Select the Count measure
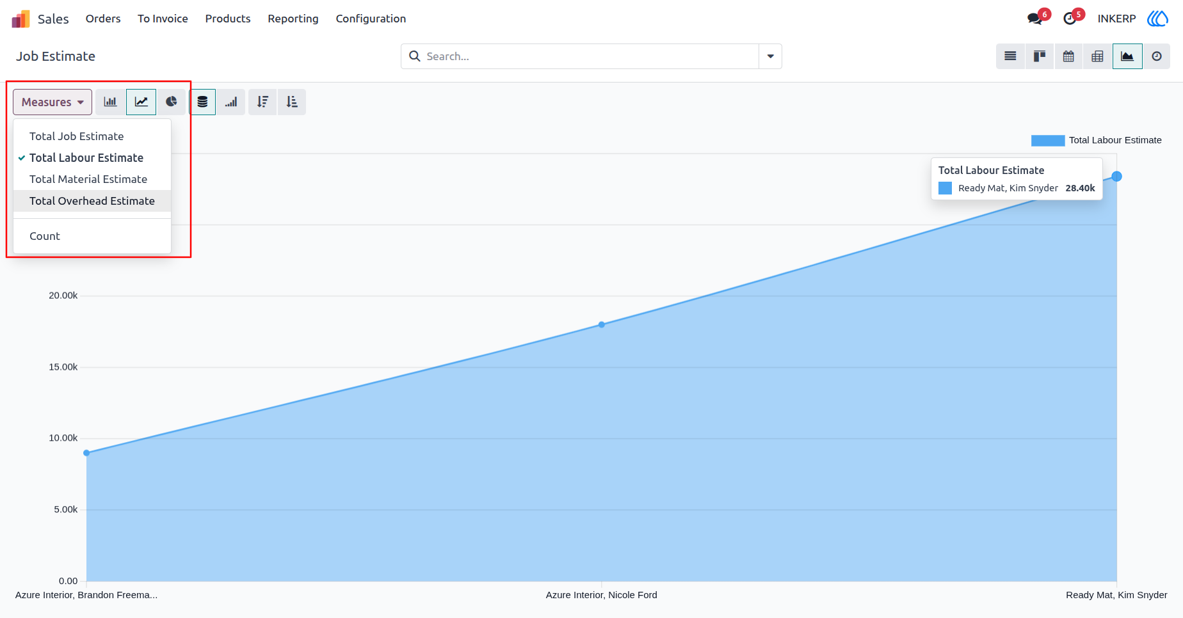 click(x=92, y=236)
